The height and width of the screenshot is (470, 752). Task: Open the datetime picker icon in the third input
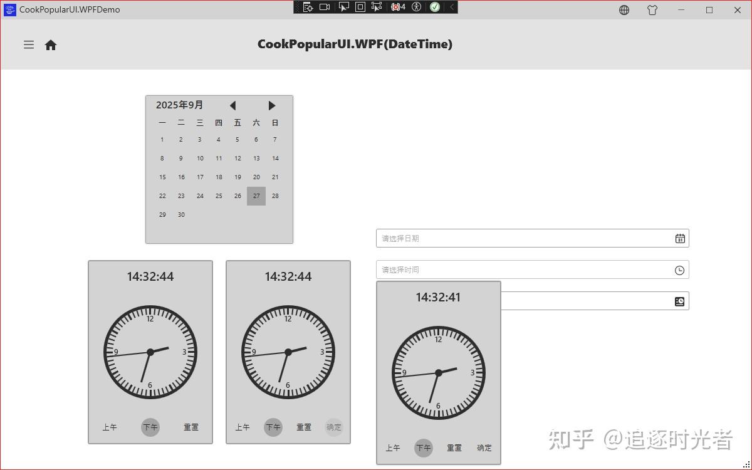tap(679, 301)
